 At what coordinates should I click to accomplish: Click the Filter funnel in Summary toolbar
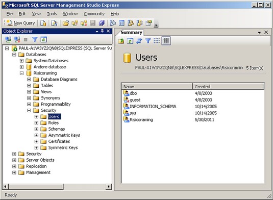click(148, 41)
